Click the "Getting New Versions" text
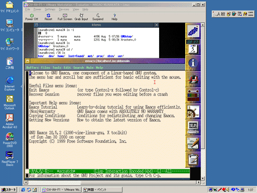 [49, 120]
